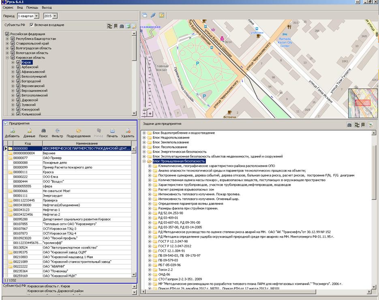This screenshot has width=379, height=300.
Task: Toggle the Предприятия checkbox
Action: click(x=6, y=123)
